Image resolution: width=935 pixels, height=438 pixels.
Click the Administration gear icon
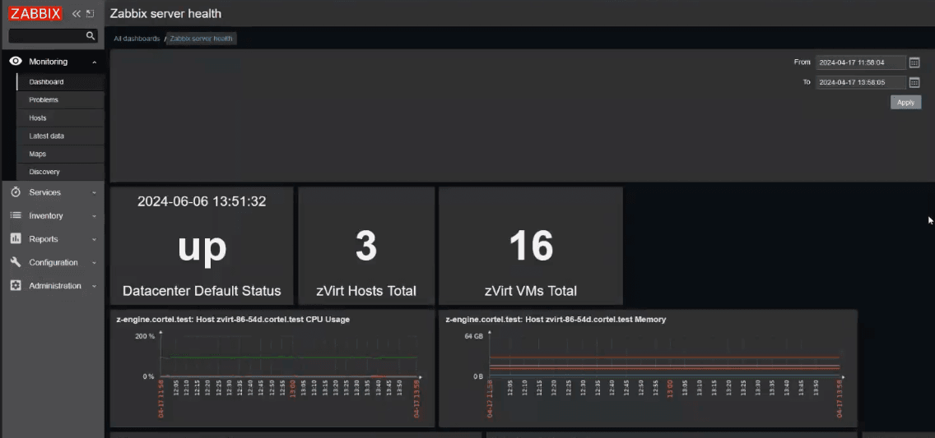[x=15, y=286]
